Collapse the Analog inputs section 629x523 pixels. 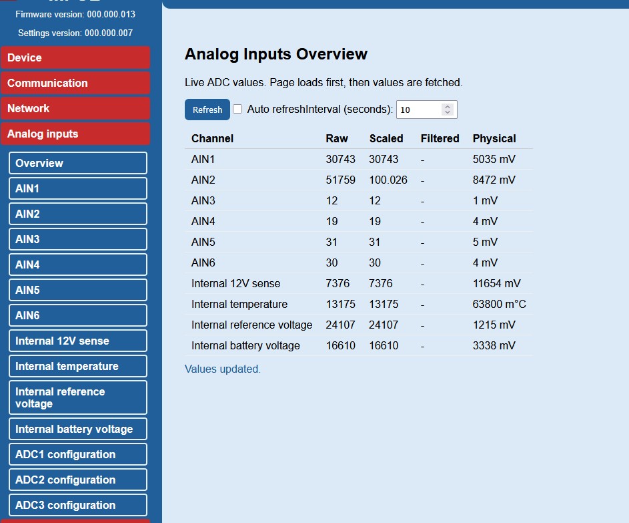click(75, 134)
